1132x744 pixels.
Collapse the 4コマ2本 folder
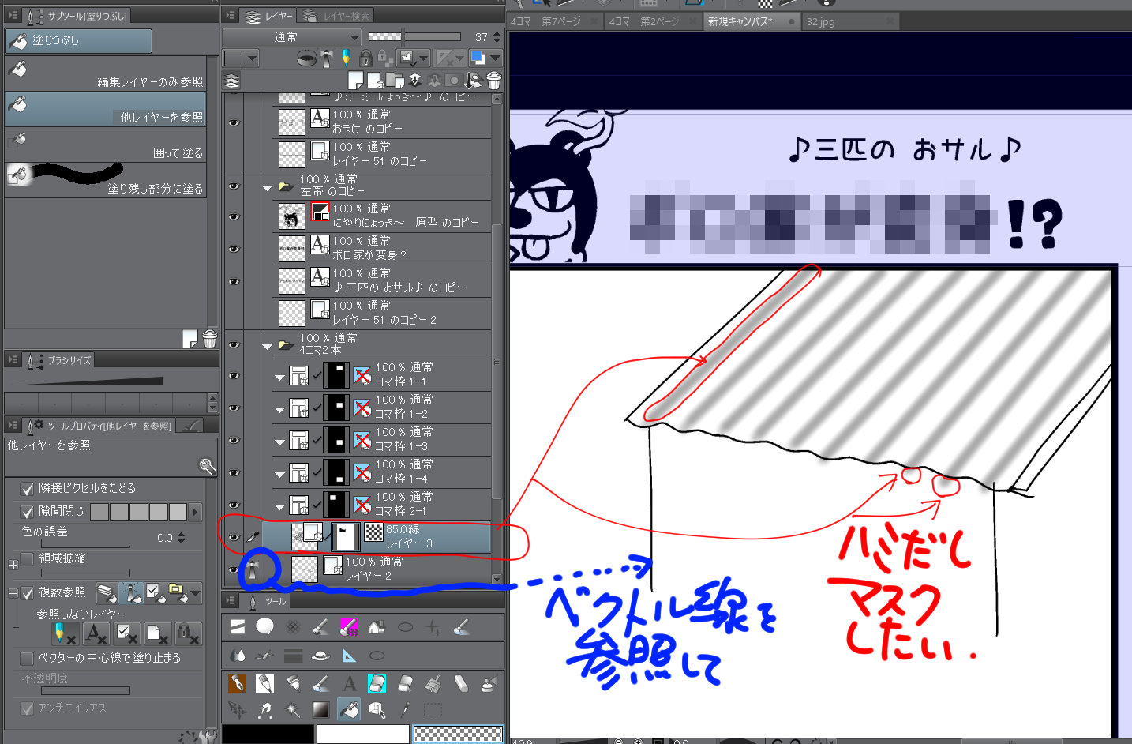point(267,346)
